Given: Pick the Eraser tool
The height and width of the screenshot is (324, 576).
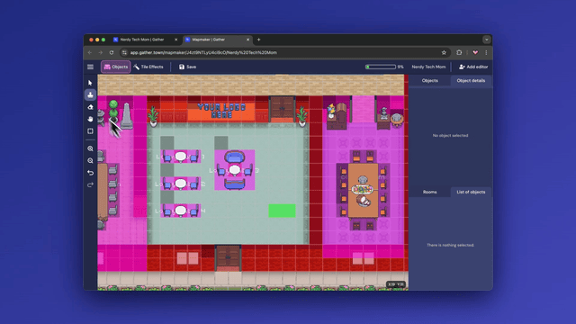Looking at the screenshot, I should 90,107.
